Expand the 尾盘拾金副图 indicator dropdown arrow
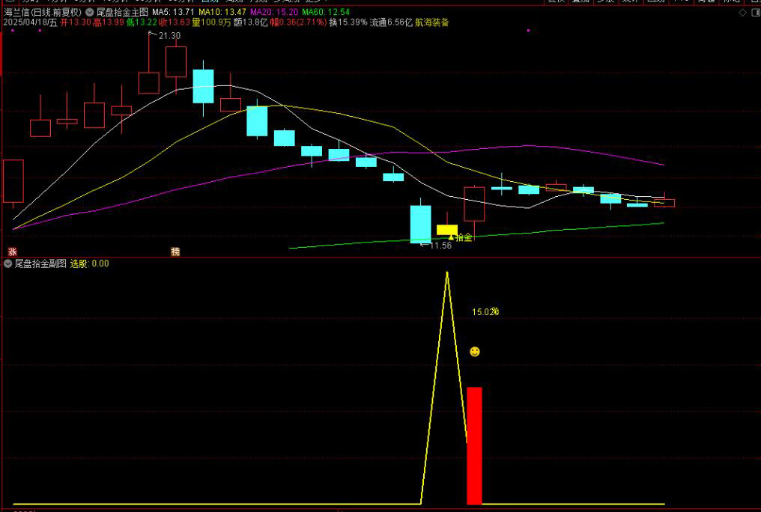 click(x=8, y=263)
